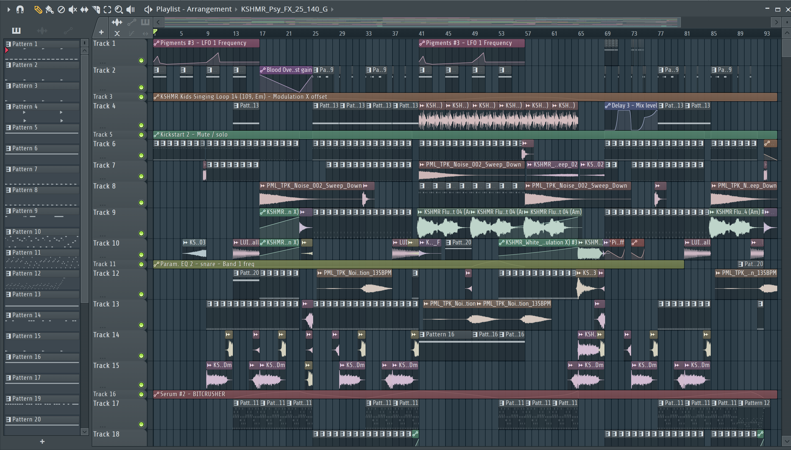791x450 pixels.
Task: Switch picker to the Automation clips tab
Action: [68, 31]
